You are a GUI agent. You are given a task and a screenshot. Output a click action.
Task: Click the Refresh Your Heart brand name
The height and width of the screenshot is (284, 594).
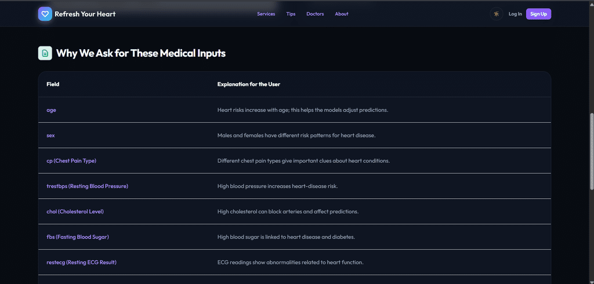coord(85,14)
